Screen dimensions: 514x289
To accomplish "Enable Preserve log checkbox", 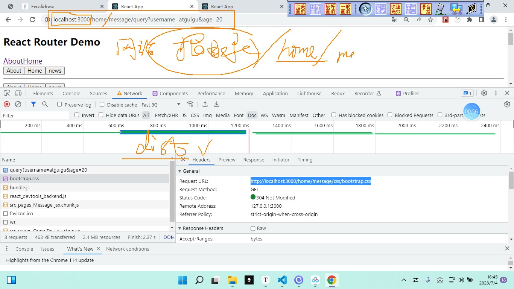I will tap(59, 105).
